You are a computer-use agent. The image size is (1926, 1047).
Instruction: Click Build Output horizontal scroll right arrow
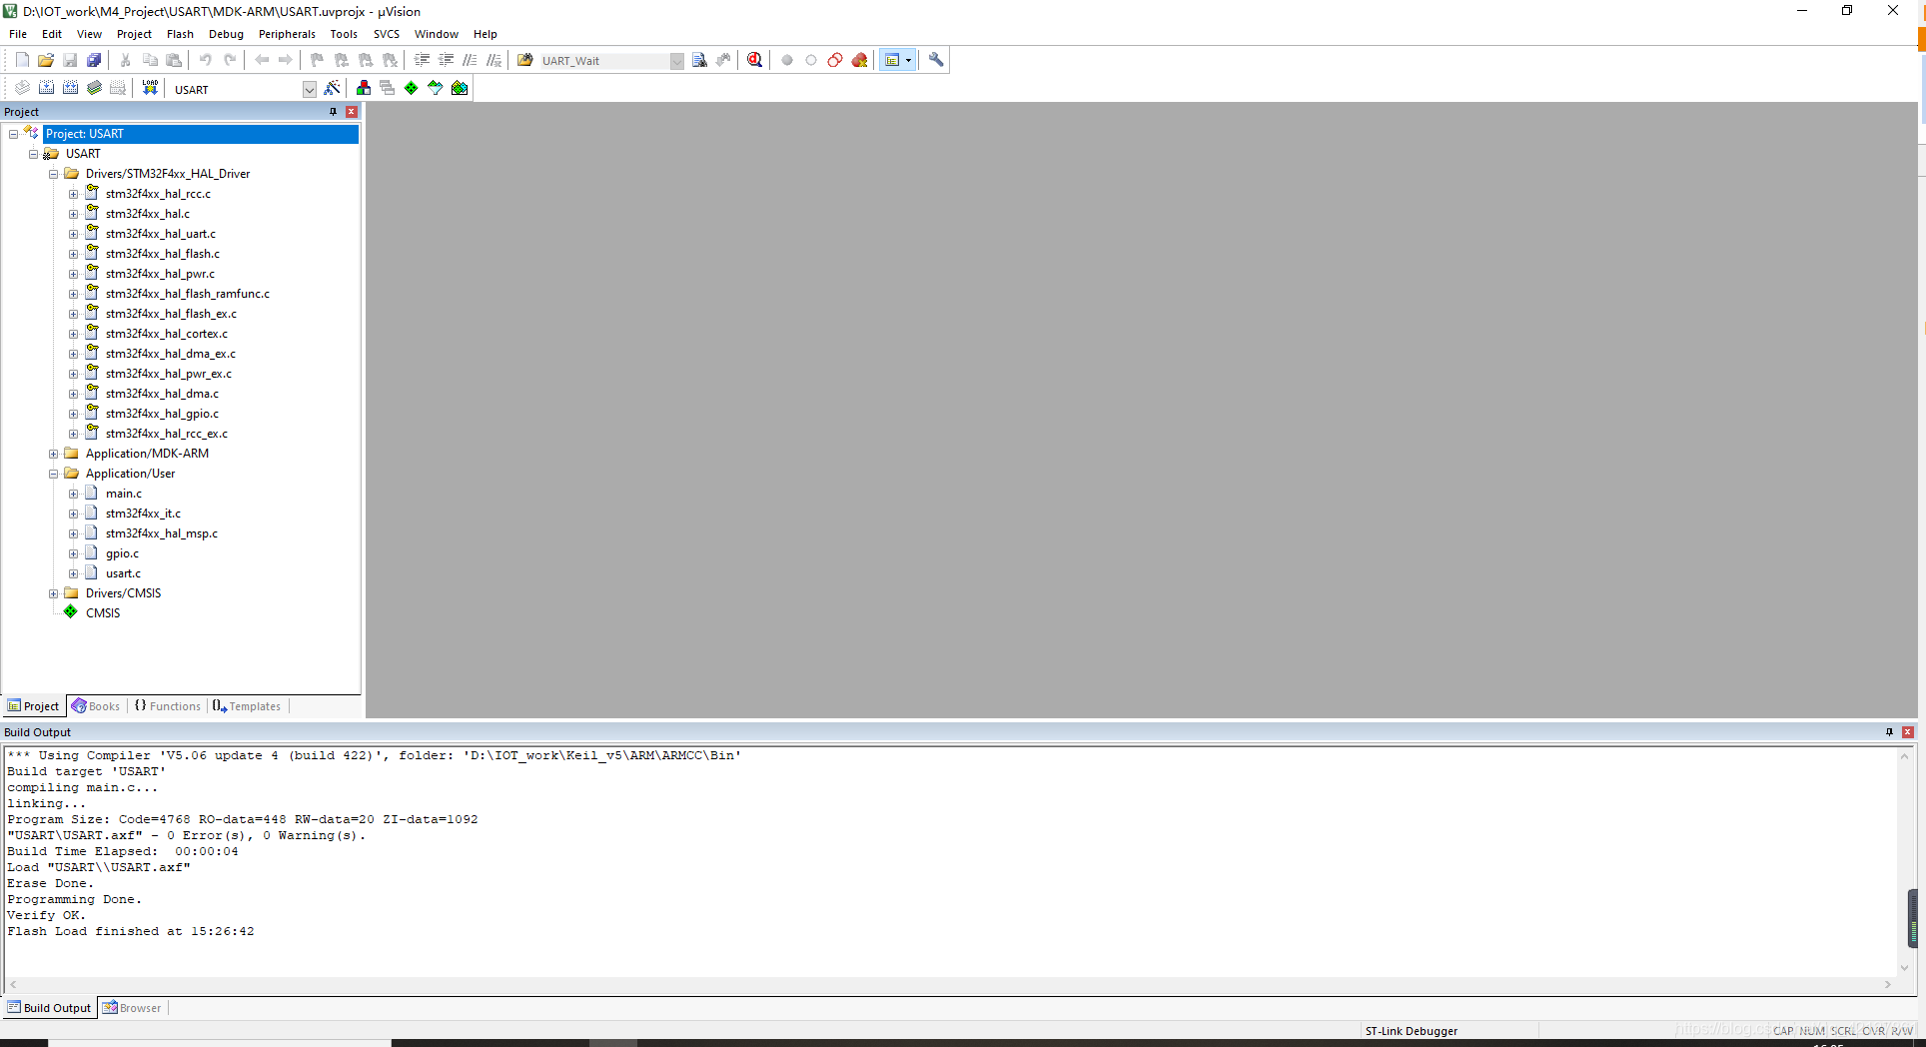(x=1888, y=984)
